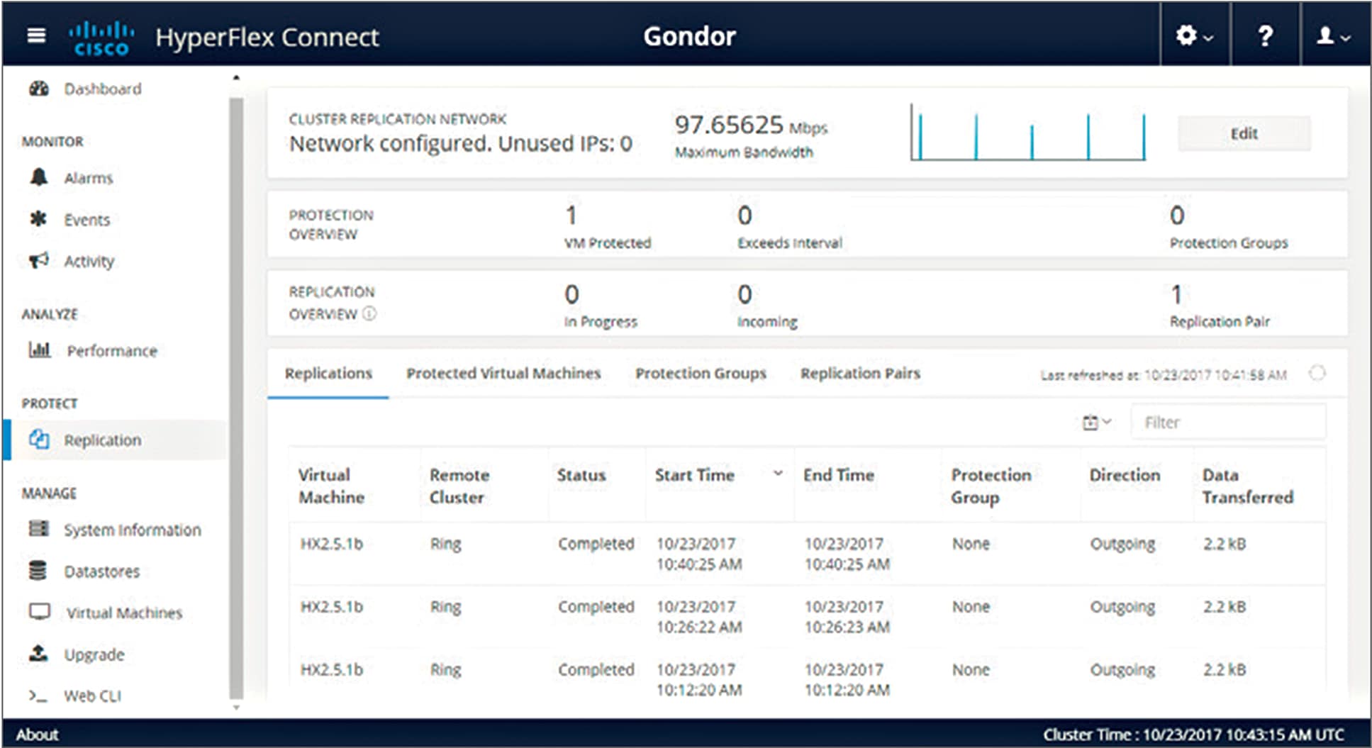1372x748 pixels.
Task: Click 0 Protection Groups count
Action: pyautogui.click(x=1177, y=215)
